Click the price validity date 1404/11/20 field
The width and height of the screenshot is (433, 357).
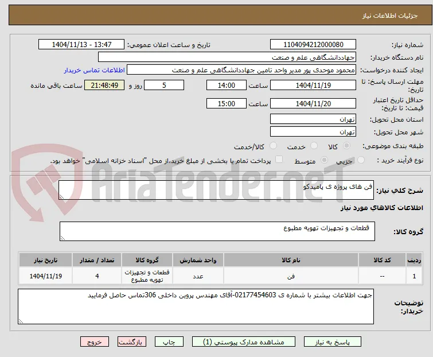(313, 103)
